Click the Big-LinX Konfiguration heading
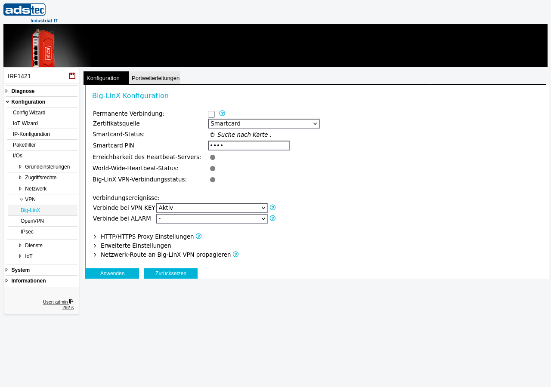The image size is (551, 387). click(x=130, y=95)
